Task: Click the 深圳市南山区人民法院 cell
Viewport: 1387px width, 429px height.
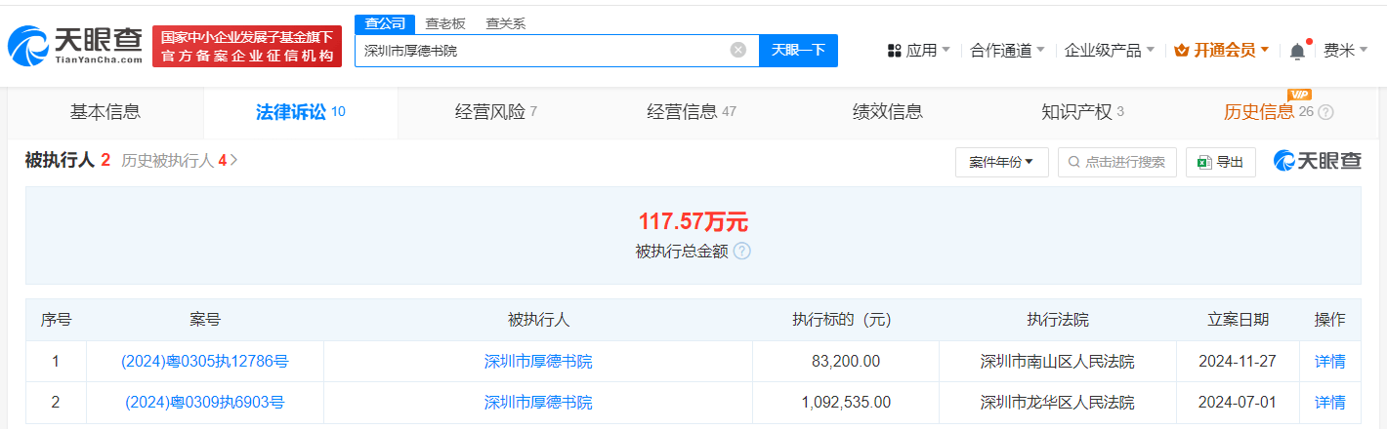Action: (x=1057, y=361)
